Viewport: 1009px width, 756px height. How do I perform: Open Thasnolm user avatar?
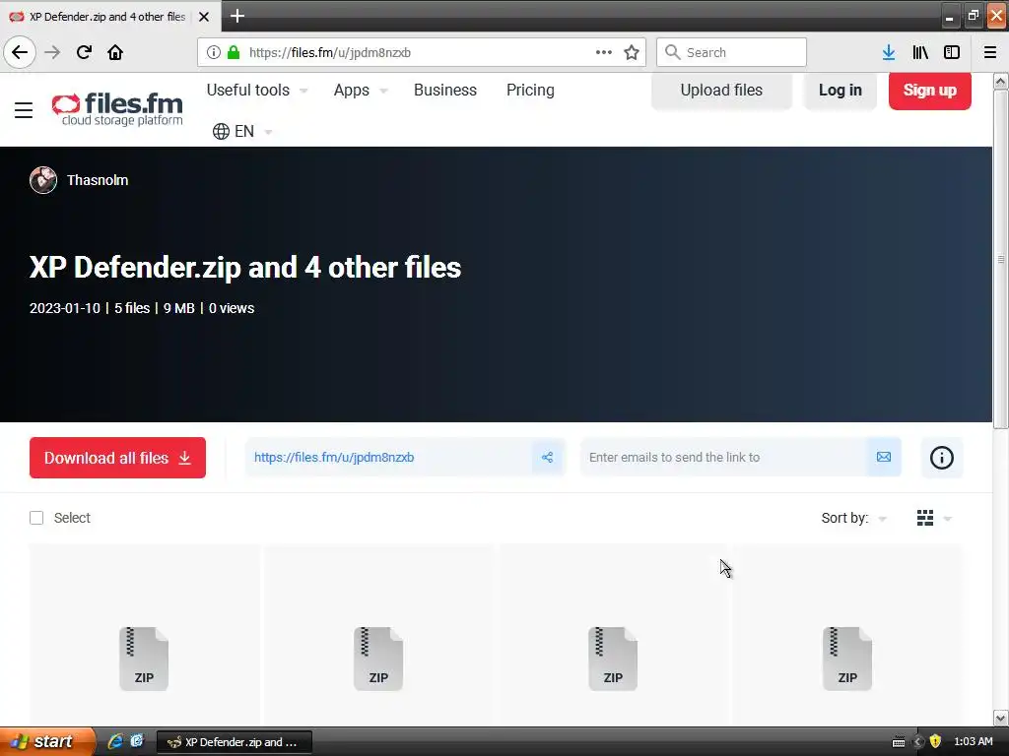tap(43, 180)
